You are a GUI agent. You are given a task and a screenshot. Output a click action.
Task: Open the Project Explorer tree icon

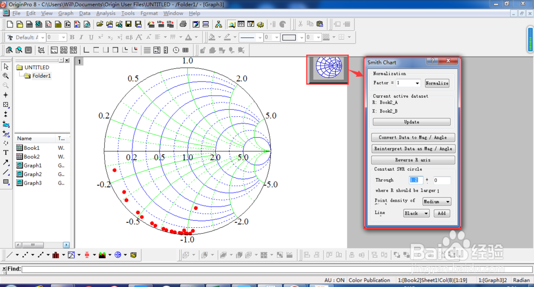point(218,24)
